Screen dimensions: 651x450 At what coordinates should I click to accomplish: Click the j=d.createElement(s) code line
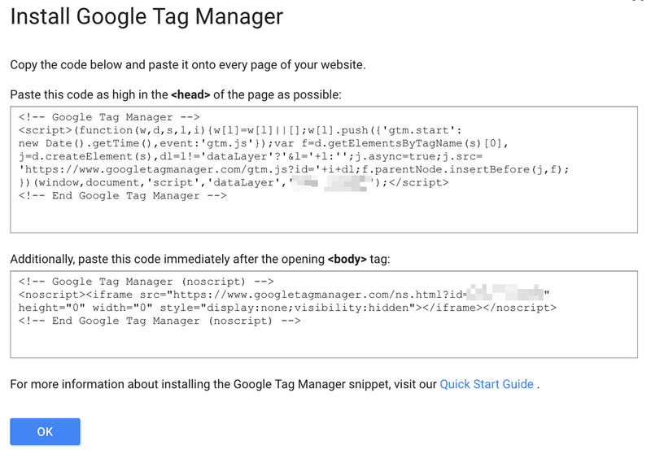(x=251, y=156)
